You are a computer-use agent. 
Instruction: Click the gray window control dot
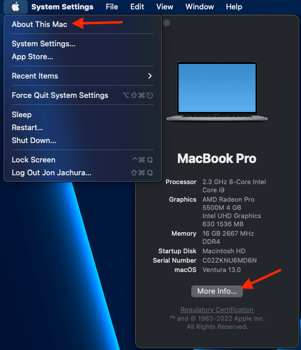(x=167, y=23)
